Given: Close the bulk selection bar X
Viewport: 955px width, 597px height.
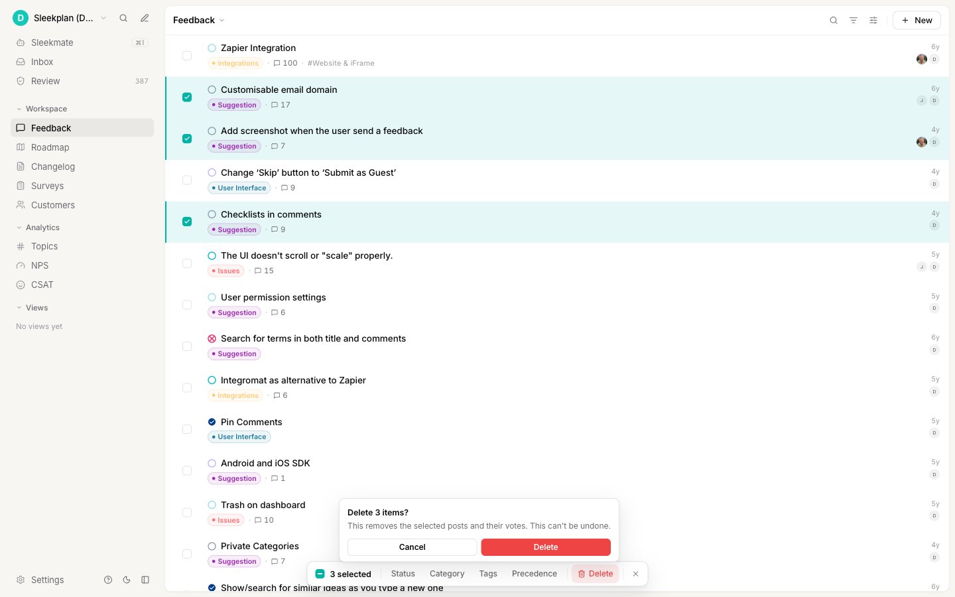Looking at the screenshot, I should [x=635, y=574].
